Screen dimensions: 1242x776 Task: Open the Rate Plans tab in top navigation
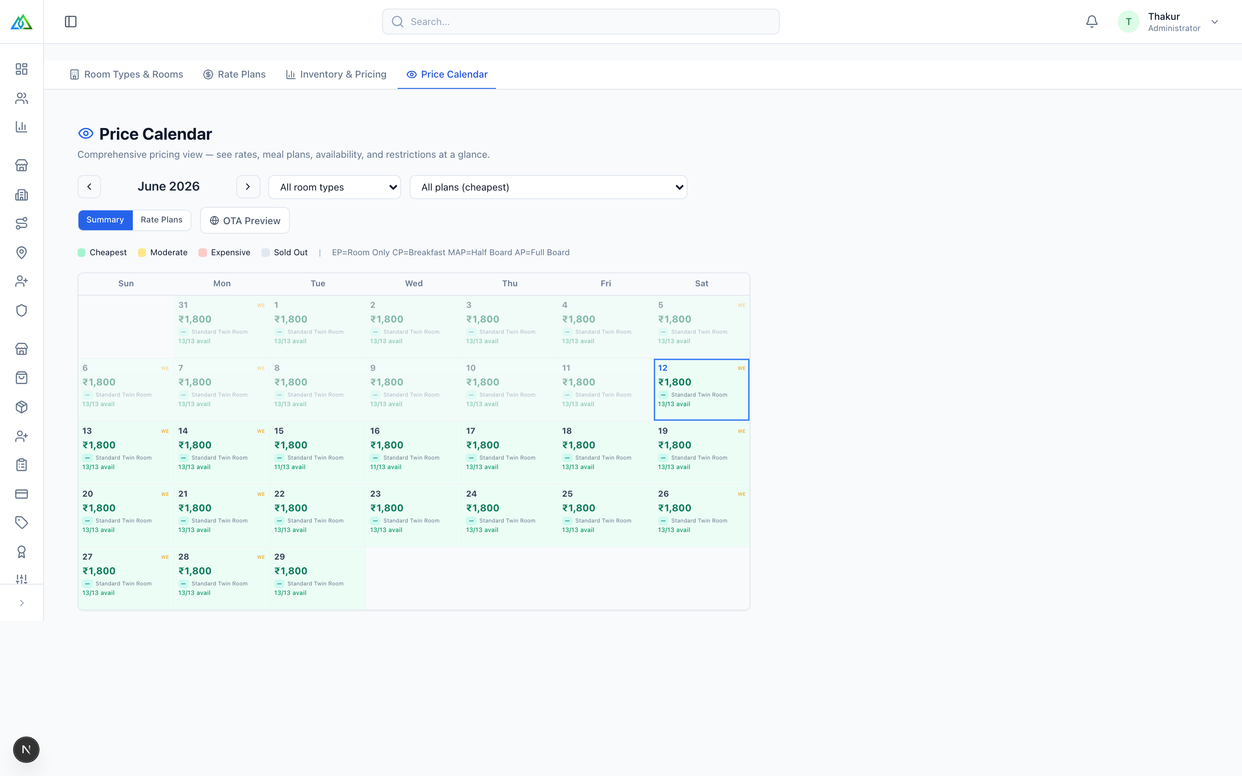tap(235, 75)
